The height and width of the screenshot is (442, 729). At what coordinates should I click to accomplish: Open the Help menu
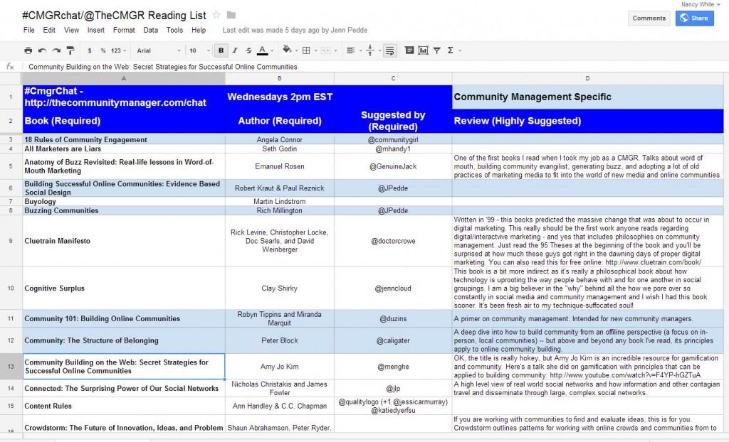(199, 30)
